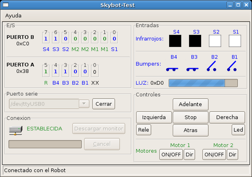This screenshot has width=252, height=177.
Task: Click the open B2 bumper switch icon
Action: click(x=214, y=66)
